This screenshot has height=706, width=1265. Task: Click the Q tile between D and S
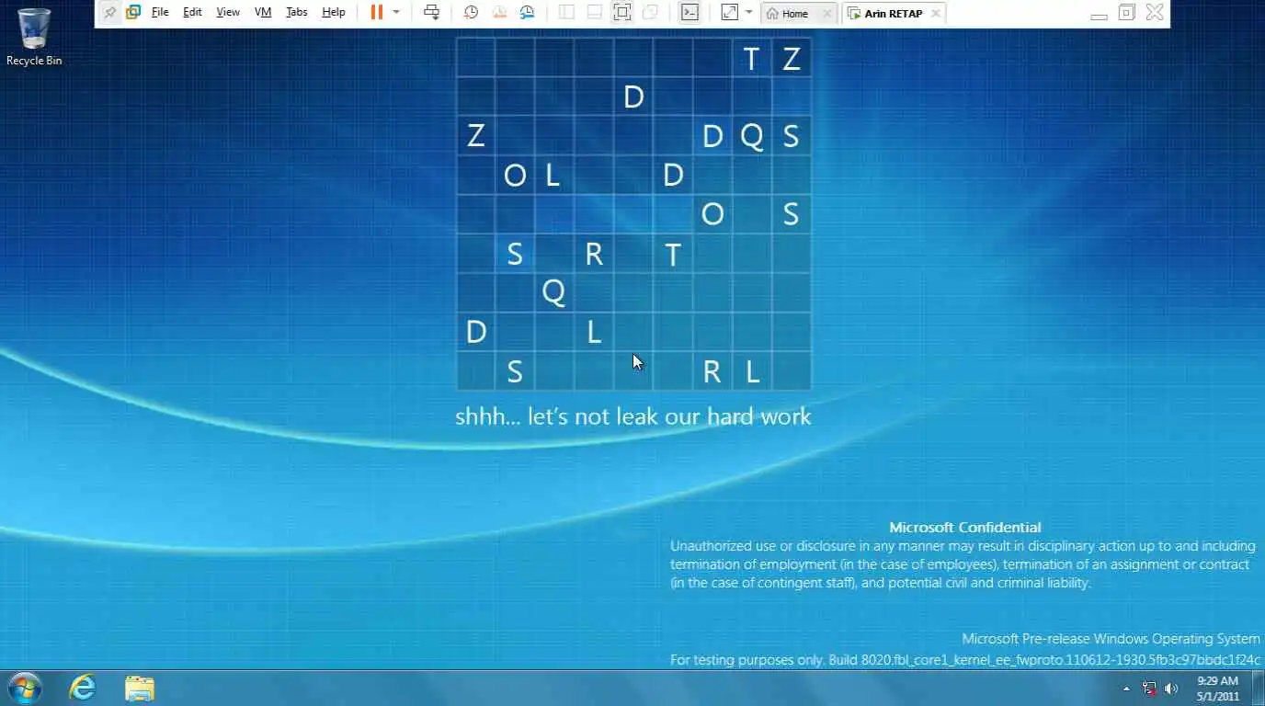pos(752,136)
